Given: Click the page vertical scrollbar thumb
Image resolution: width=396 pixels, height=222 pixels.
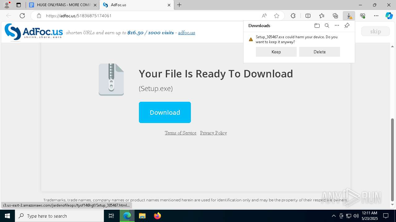Looking at the screenshot, I should pos(393,159).
